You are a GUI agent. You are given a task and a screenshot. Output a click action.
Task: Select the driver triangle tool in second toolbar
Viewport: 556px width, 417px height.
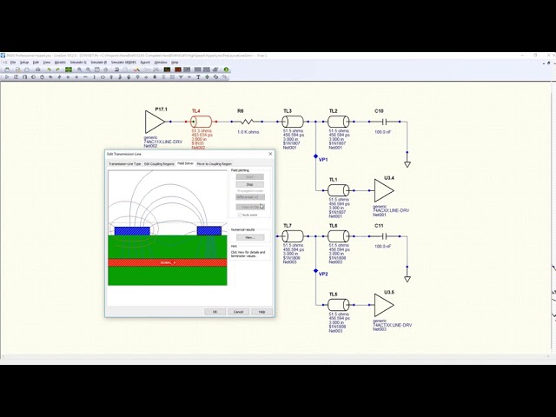[7, 77]
